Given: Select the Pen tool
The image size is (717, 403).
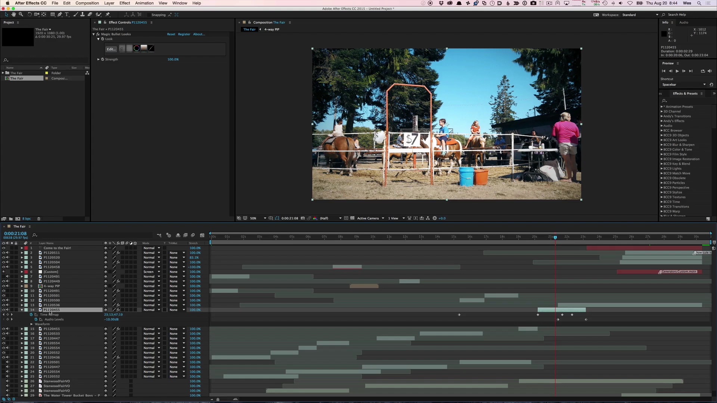Looking at the screenshot, I should click(x=60, y=15).
